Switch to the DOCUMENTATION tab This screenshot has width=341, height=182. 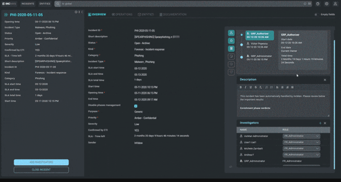pos(173,15)
